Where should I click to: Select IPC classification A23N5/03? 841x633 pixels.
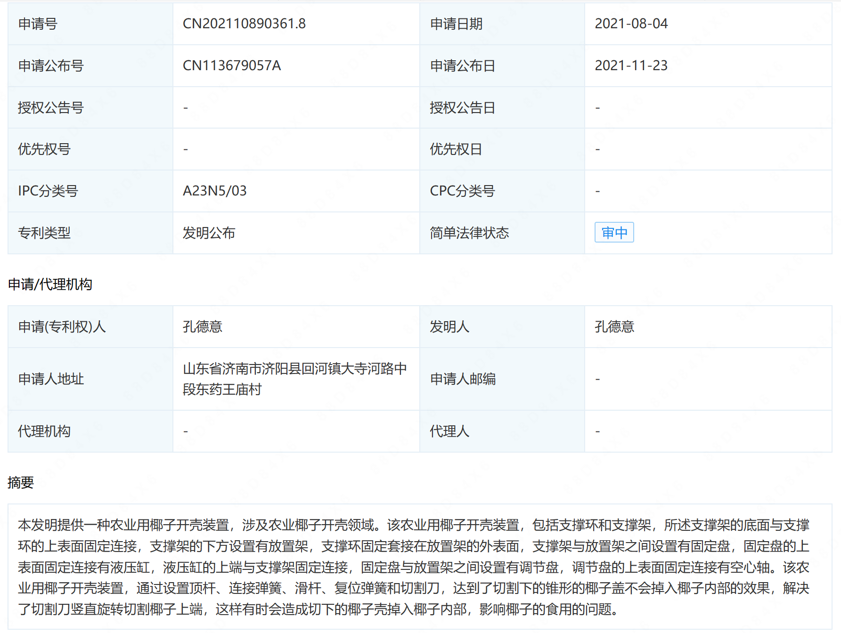tap(214, 191)
